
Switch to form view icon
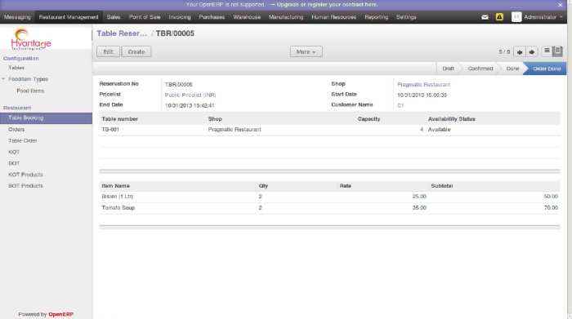click(557, 51)
